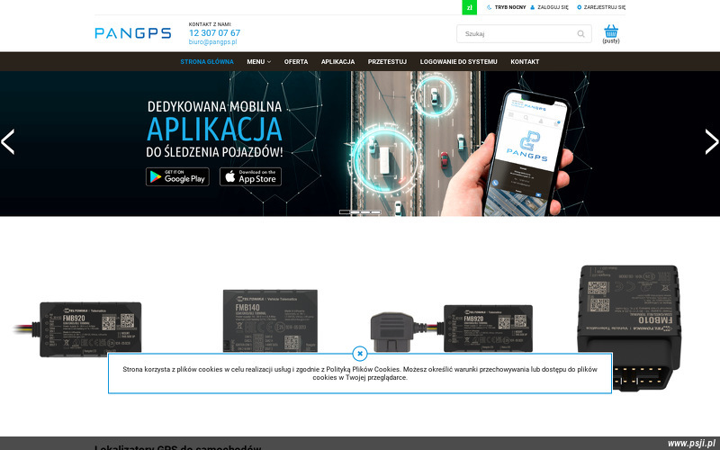The width and height of the screenshot is (720, 450).
Task: Show previous banner slide arrow
Action: 8,142
